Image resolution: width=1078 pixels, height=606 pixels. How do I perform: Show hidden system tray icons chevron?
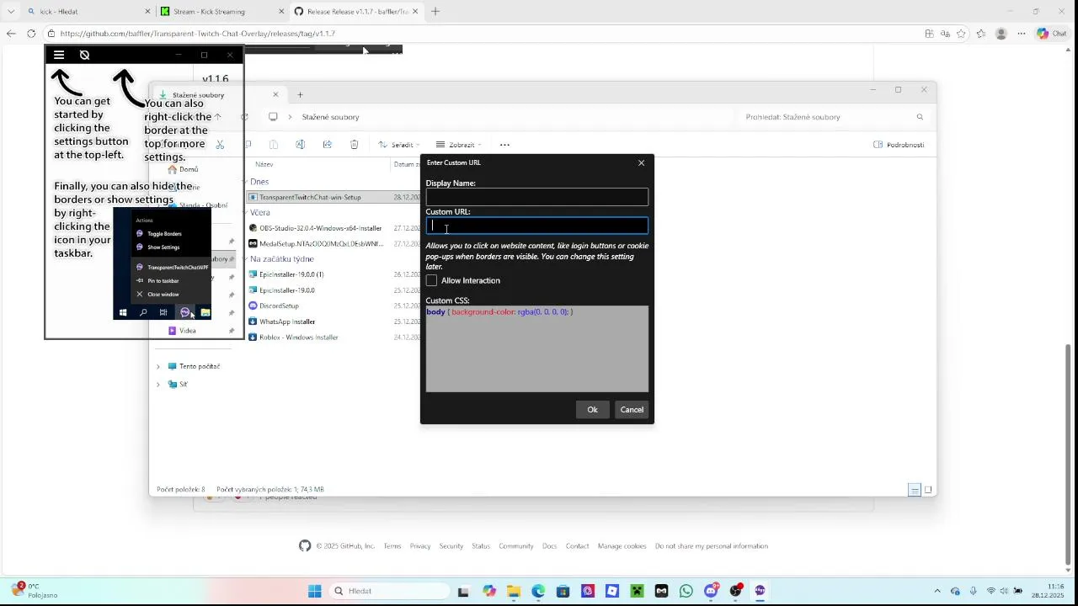point(937,591)
